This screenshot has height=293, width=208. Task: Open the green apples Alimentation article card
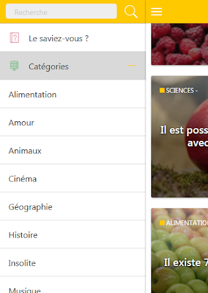(x=179, y=251)
